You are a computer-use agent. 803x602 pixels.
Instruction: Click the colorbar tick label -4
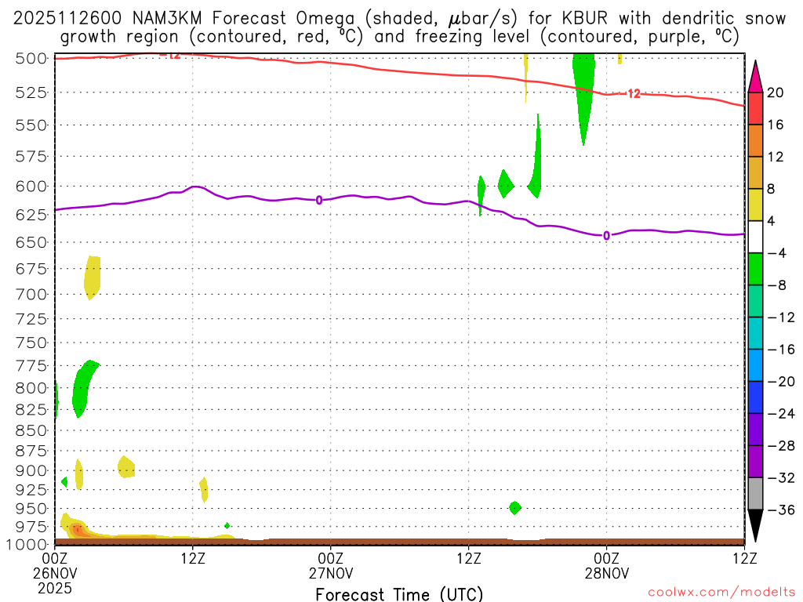click(x=777, y=253)
